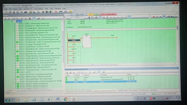Select STL view in editor toolbar
Image resolution: width=187 pixels, height=105 pixels.
[122, 17]
